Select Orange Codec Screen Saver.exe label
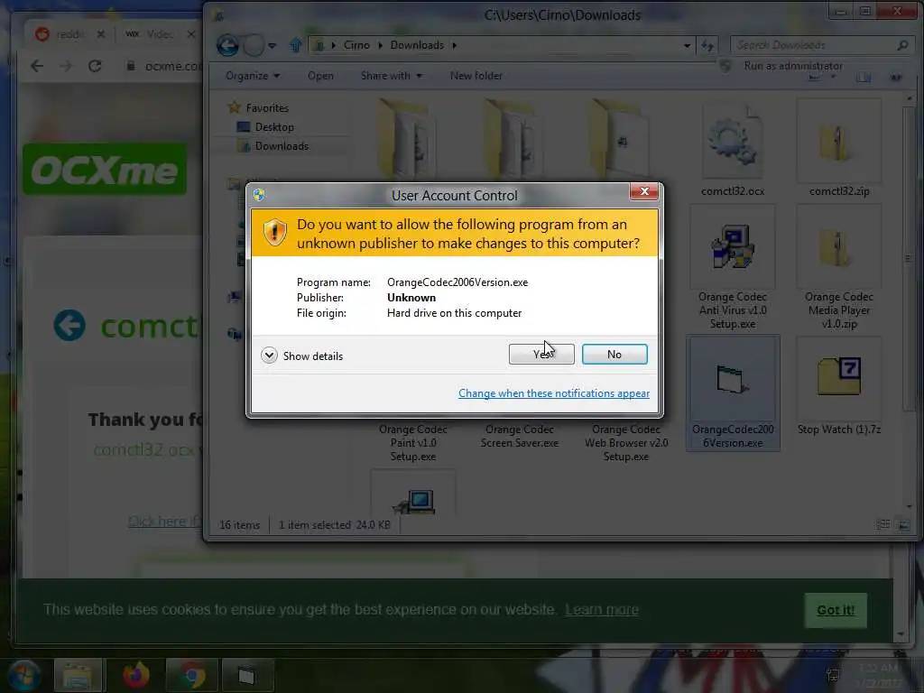 click(x=519, y=436)
